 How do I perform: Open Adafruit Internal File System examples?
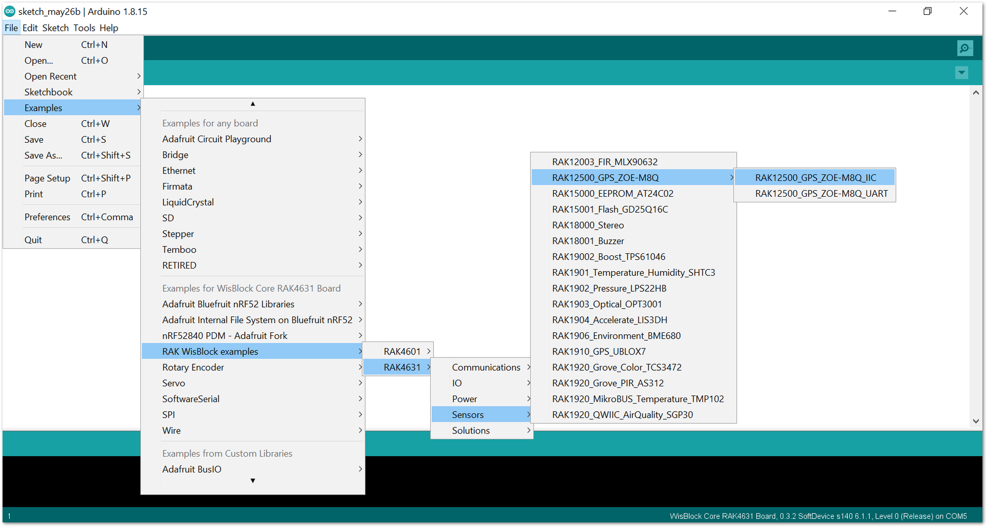pos(253,320)
